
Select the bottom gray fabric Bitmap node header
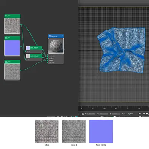click(12, 62)
